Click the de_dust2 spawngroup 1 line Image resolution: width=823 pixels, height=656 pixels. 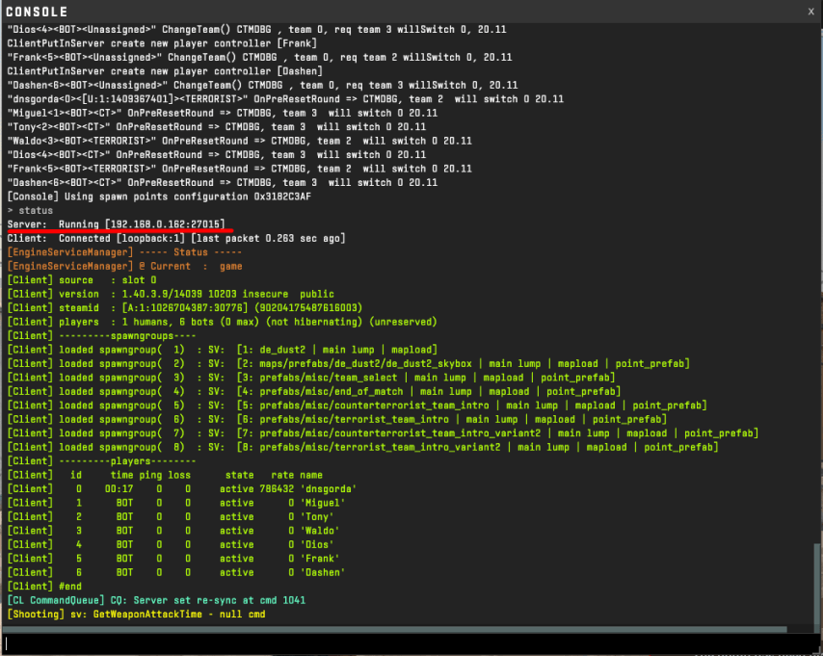tap(222, 350)
